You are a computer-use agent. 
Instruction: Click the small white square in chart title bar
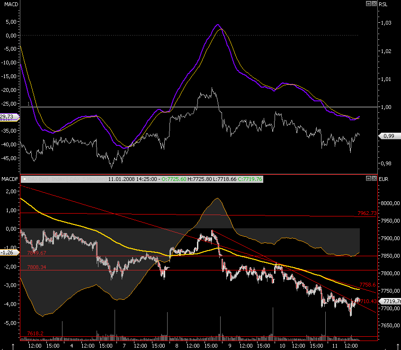[x=25, y=179]
